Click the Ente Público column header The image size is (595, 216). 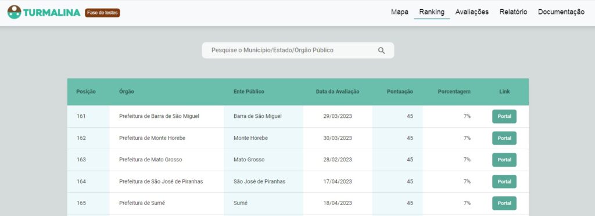click(249, 91)
